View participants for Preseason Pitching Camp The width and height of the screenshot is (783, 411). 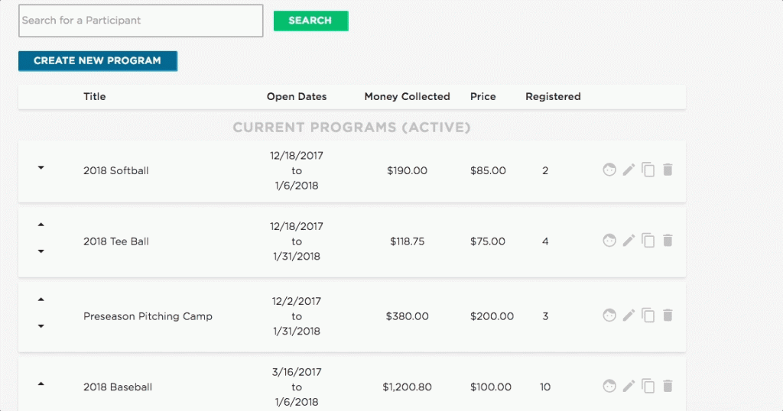tap(609, 315)
